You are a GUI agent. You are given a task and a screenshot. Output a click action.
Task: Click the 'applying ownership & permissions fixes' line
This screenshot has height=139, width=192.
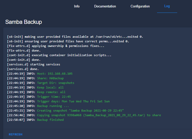[x=56, y=46]
